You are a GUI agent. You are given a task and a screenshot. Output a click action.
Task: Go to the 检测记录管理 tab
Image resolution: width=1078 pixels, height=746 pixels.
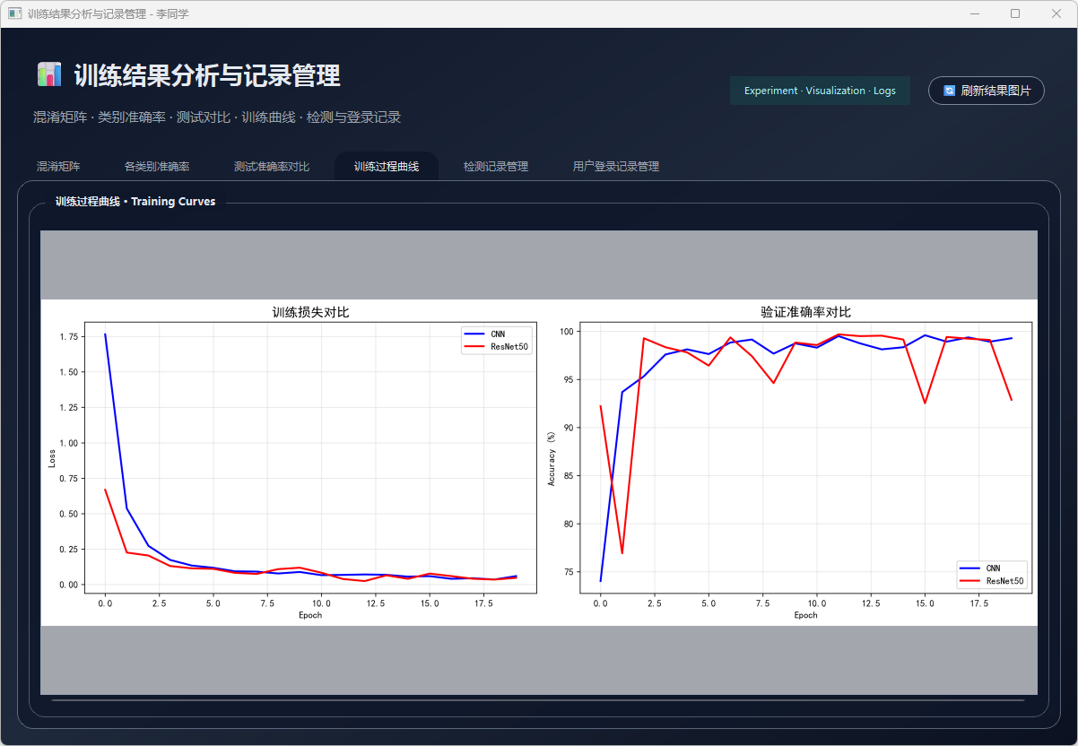496,167
